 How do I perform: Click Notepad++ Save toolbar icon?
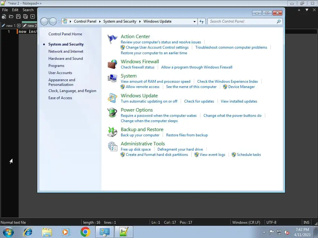[x=18, y=17]
